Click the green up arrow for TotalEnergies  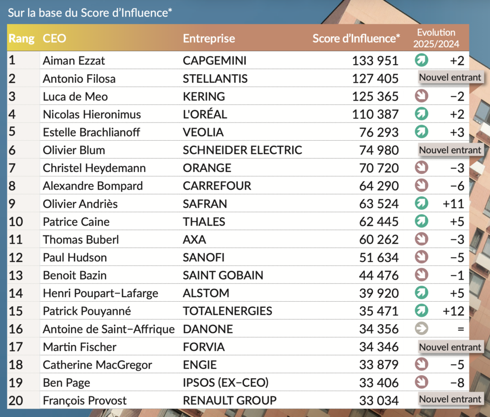click(x=421, y=311)
